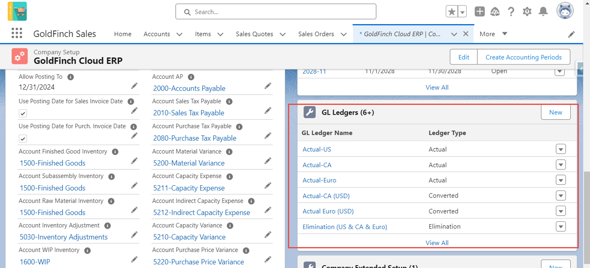
Task: Open the Elimination (US & CA & Euro) link
Action: (x=345, y=227)
